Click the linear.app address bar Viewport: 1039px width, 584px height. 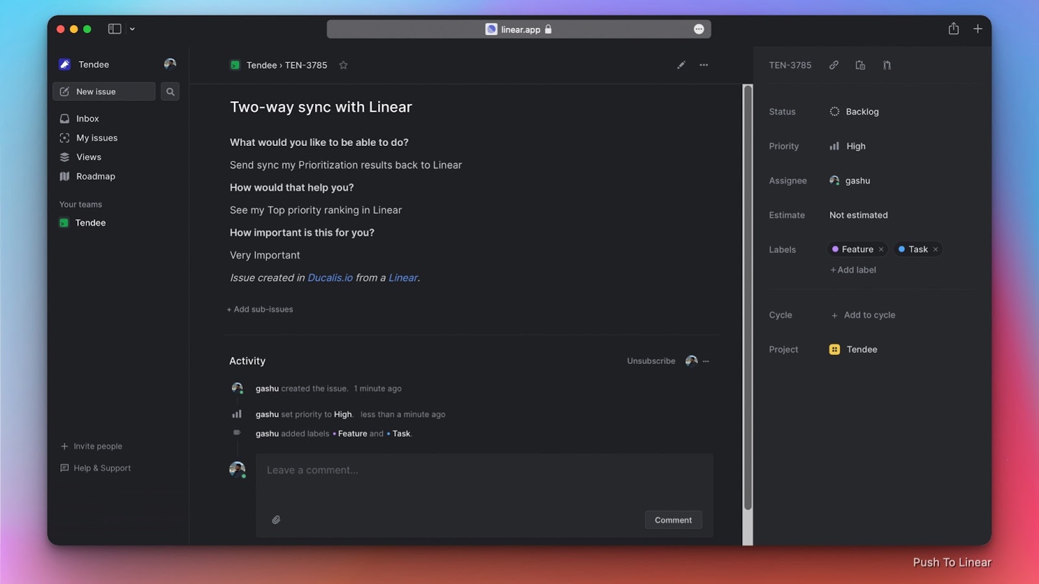pyautogui.click(x=519, y=29)
